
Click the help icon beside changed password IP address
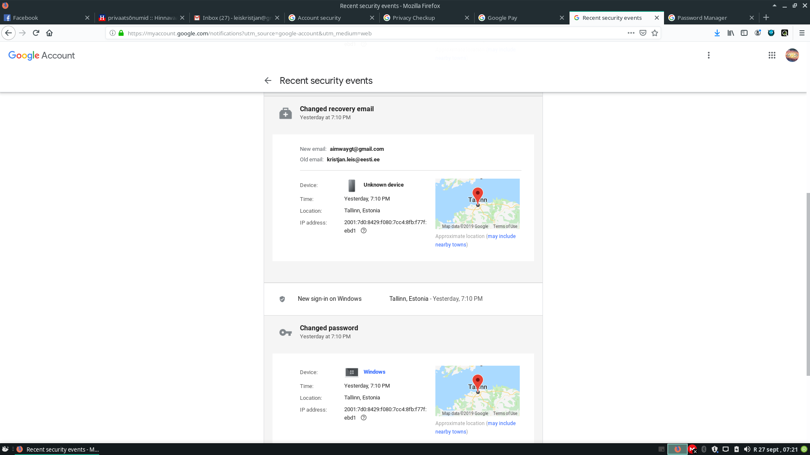point(364,418)
